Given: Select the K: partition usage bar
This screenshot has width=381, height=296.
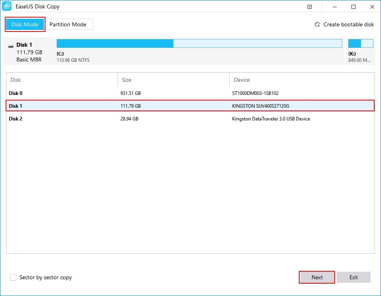Looking at the screenshot, I should [x=361, y=43].
